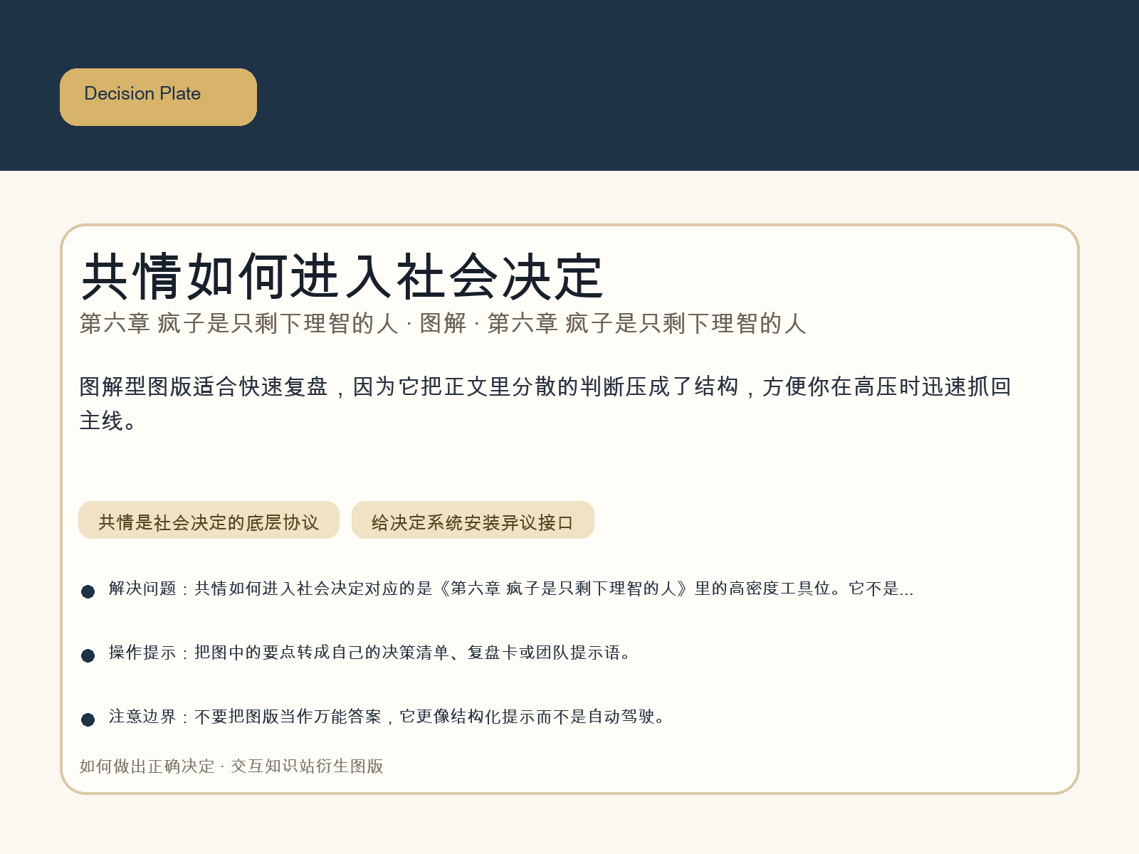Viewport: 1139px width, 854px height.
Task: Click the bullet text 解决问题：共情如何进入社会决定
Action: pyautogui.click(x=510, y=589)
